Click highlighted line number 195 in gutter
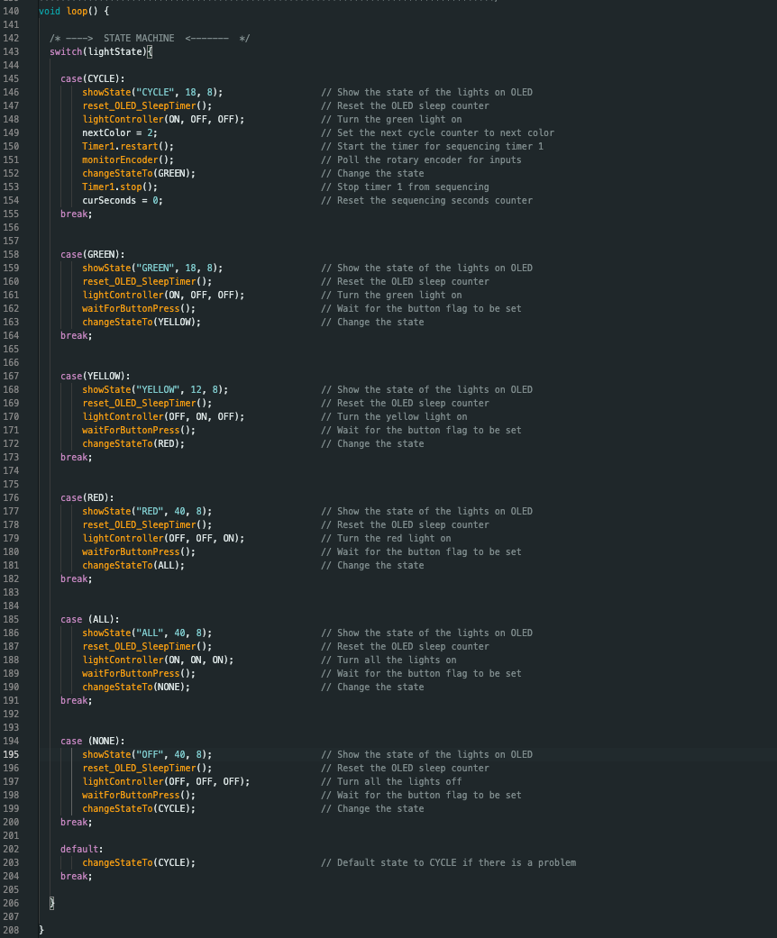777x938 pixels. click(11, 755)
